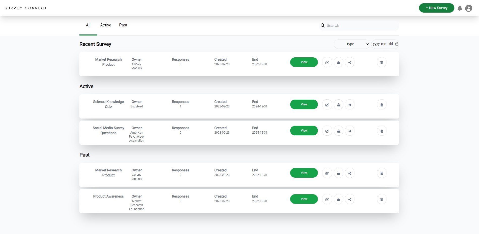View the Science Knowledge Quiz survey
Image resolution: width=479 pixels, height=234 pixels.
(x=304, y=104)
